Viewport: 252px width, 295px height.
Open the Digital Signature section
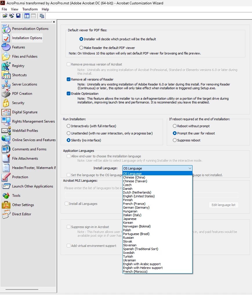(25, 112)
